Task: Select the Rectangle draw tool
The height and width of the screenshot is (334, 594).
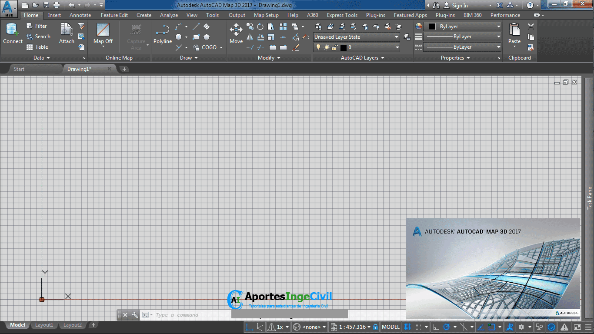Action: [x=196, y=37]
